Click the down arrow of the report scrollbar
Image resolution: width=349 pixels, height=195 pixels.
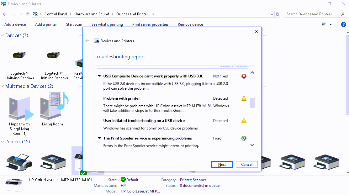252,145
